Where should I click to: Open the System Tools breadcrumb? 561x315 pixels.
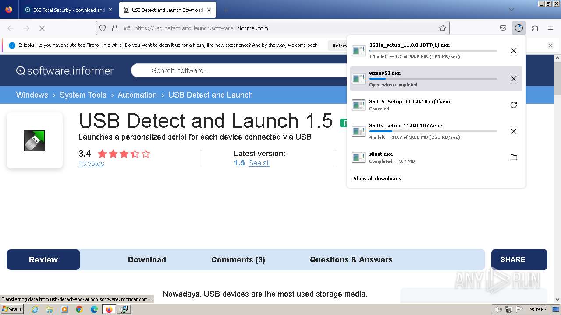[x=83, y=95]
